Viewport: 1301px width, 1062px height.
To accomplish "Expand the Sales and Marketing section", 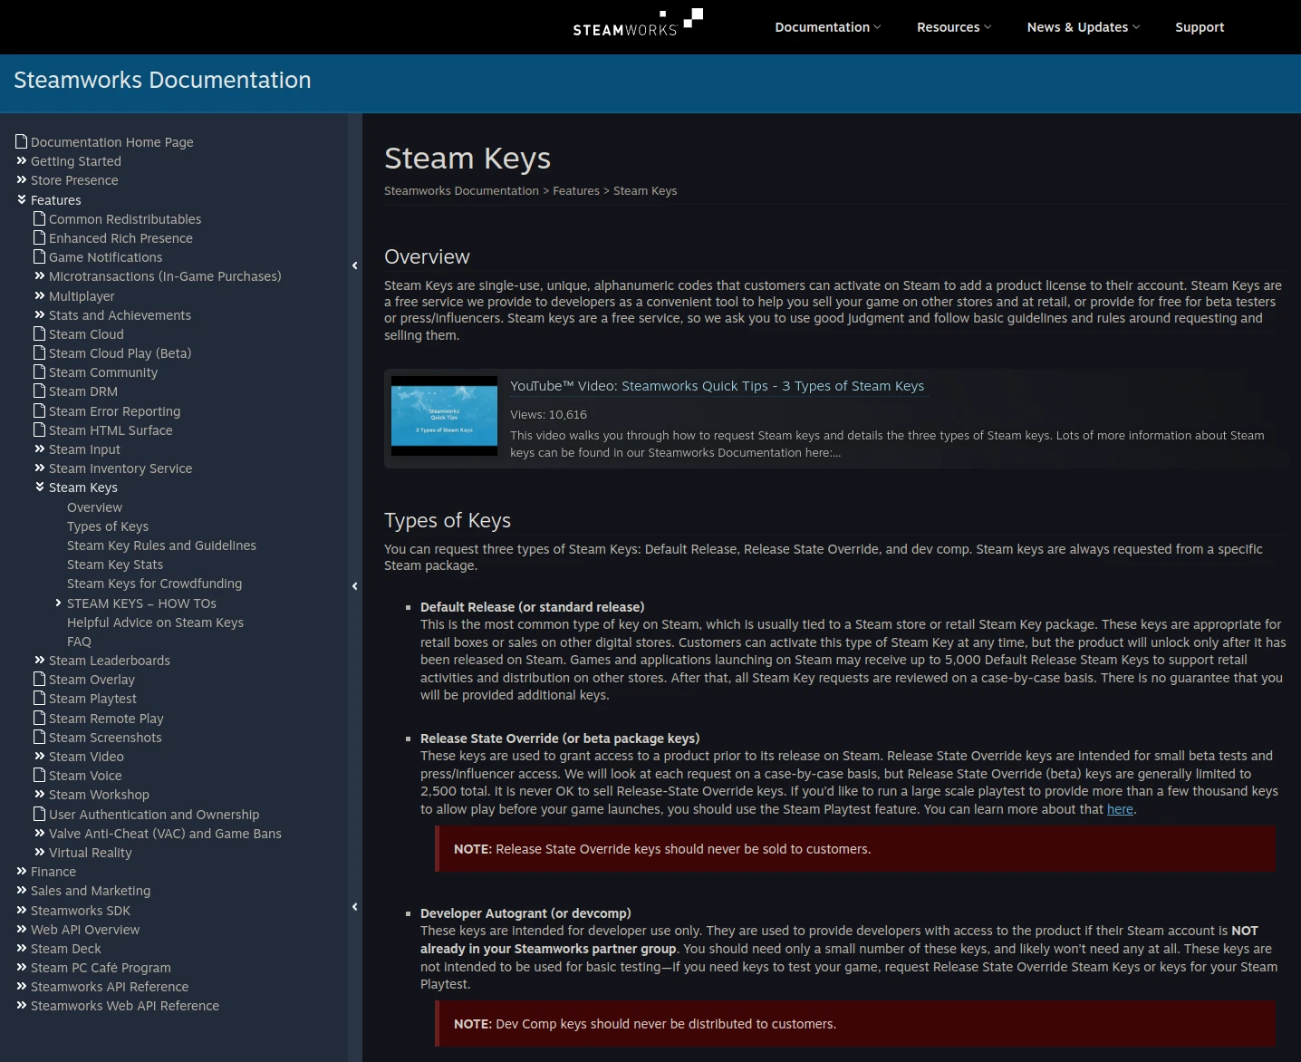I will click(x=22, y=890).
